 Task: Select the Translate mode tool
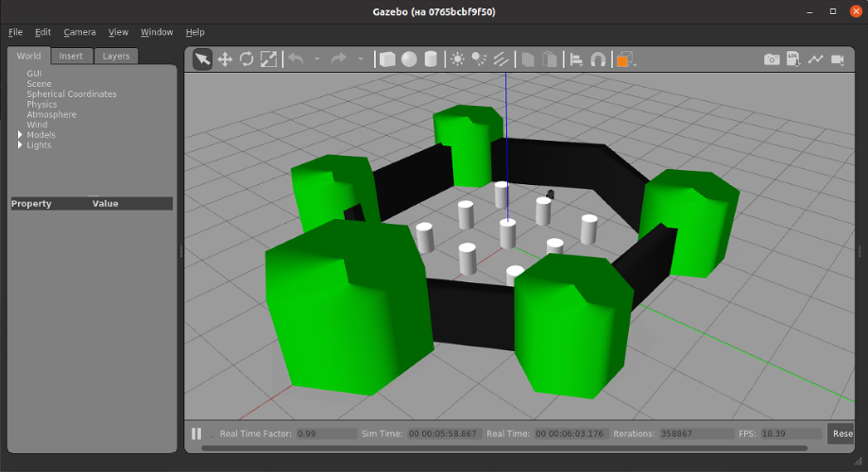225,59
